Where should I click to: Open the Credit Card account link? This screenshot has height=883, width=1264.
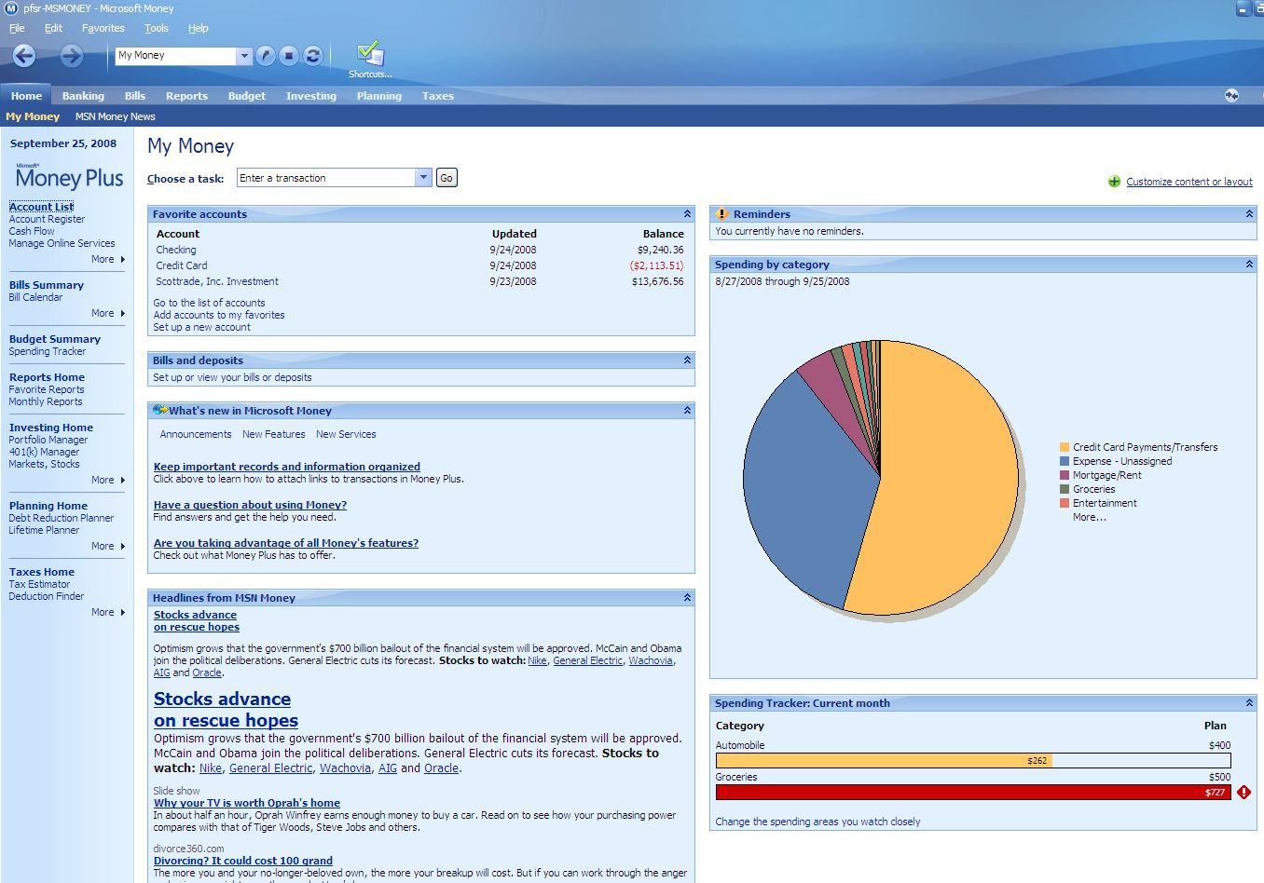pos(182,265)
